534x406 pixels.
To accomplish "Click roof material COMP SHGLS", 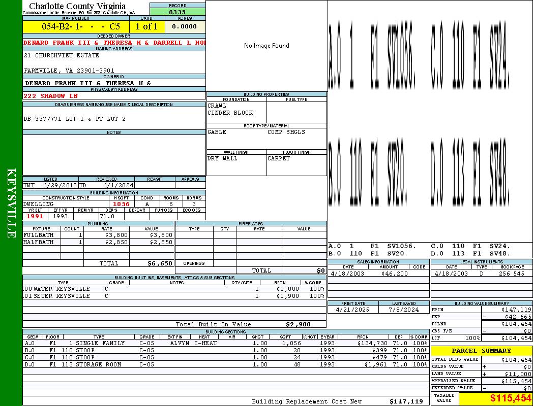I will tap(286, 132).
